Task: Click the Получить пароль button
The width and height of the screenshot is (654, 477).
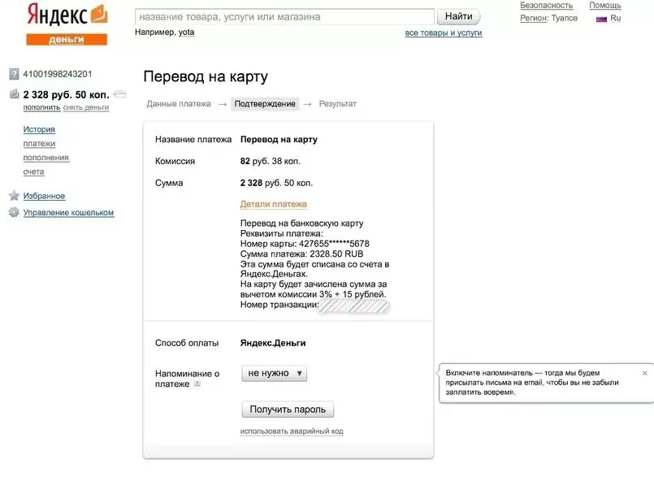Action: (x=288, y=410)
